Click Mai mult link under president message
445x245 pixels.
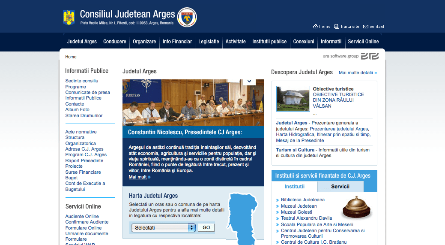139,177
